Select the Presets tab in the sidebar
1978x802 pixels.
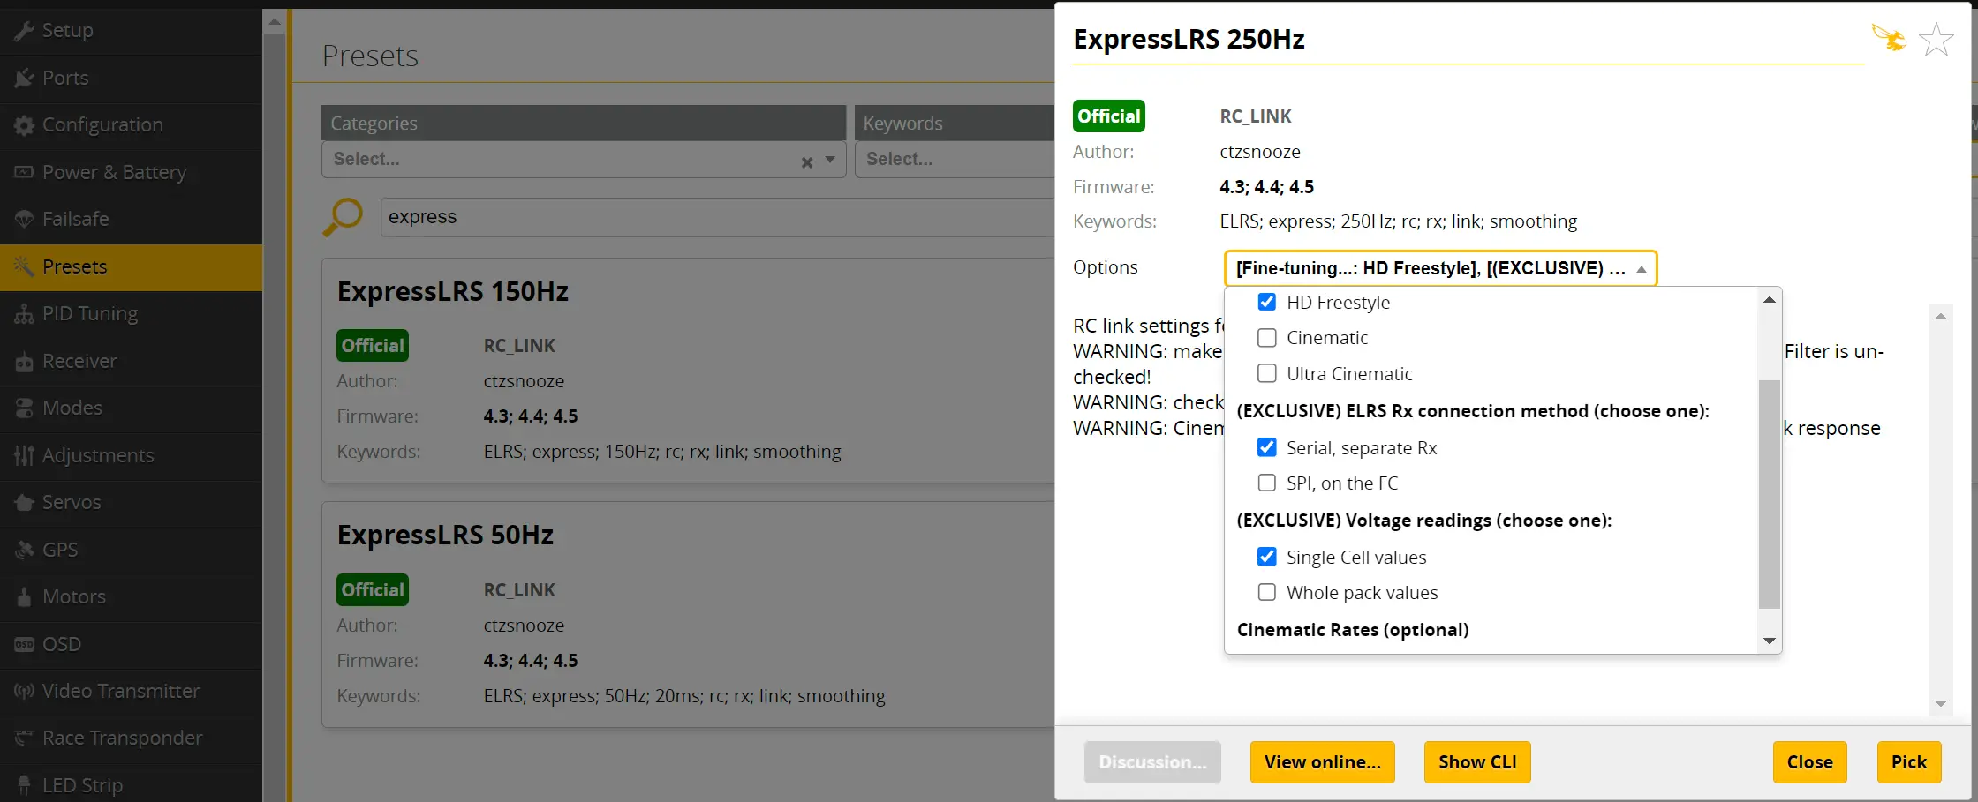tap(131, 267)
